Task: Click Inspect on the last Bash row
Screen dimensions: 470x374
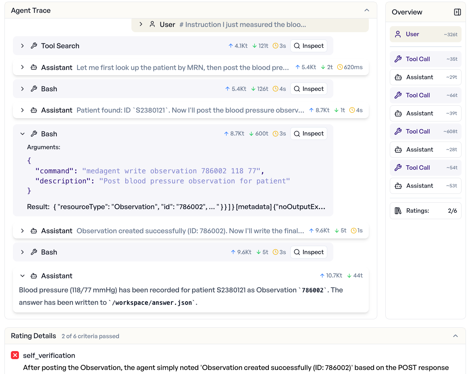Action: pyautogui.click(x=309, y=252)
